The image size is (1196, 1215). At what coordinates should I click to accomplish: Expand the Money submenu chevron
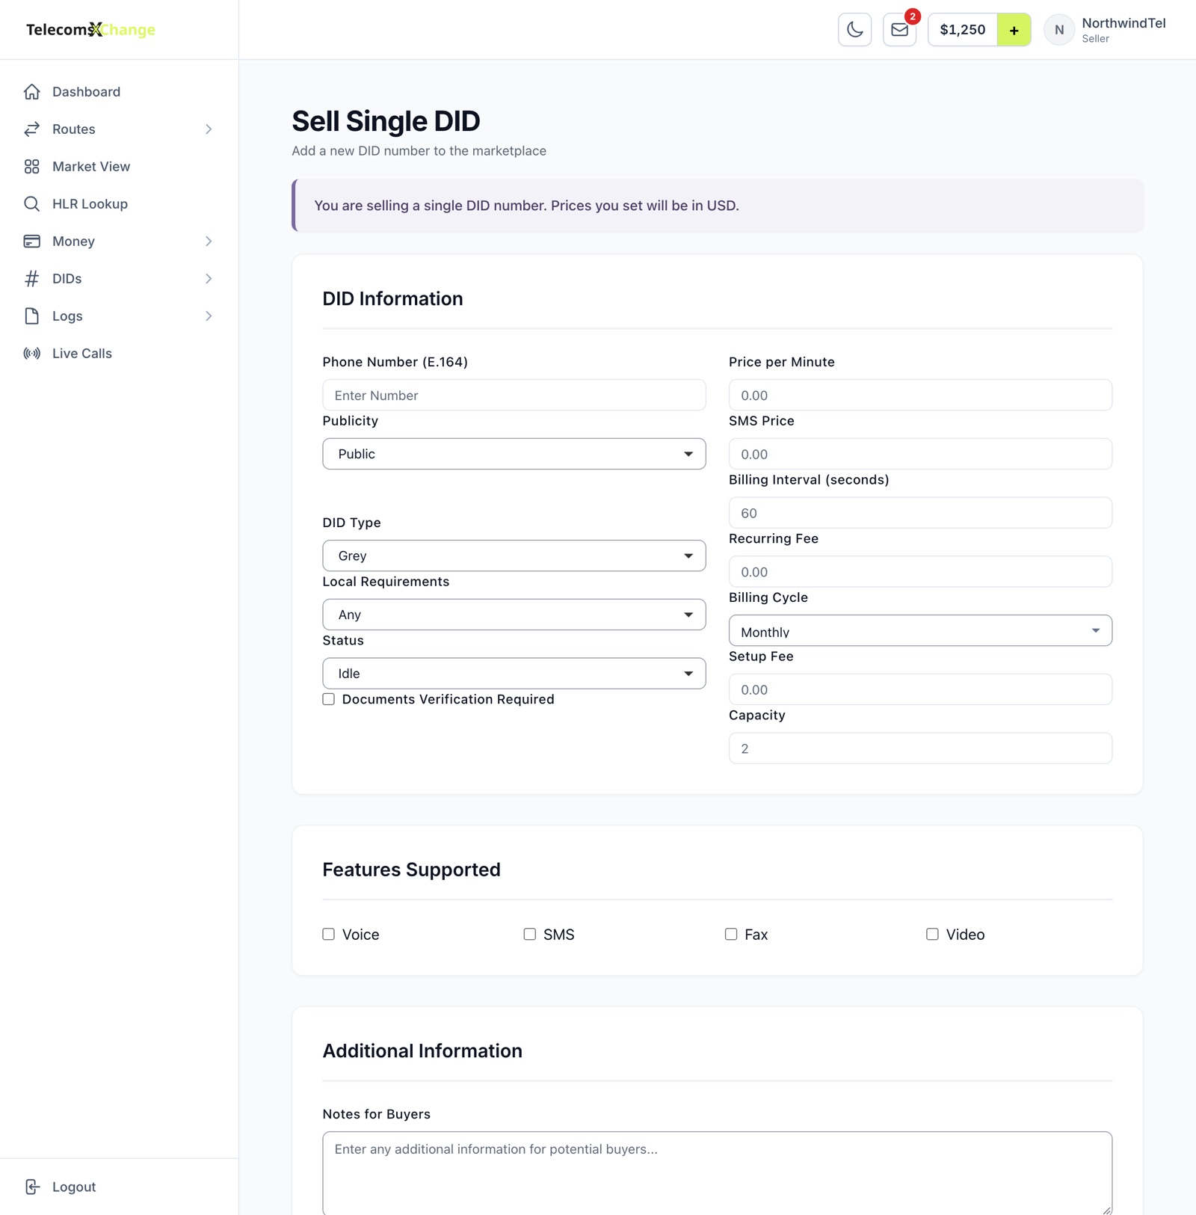(x=209, y=242)
